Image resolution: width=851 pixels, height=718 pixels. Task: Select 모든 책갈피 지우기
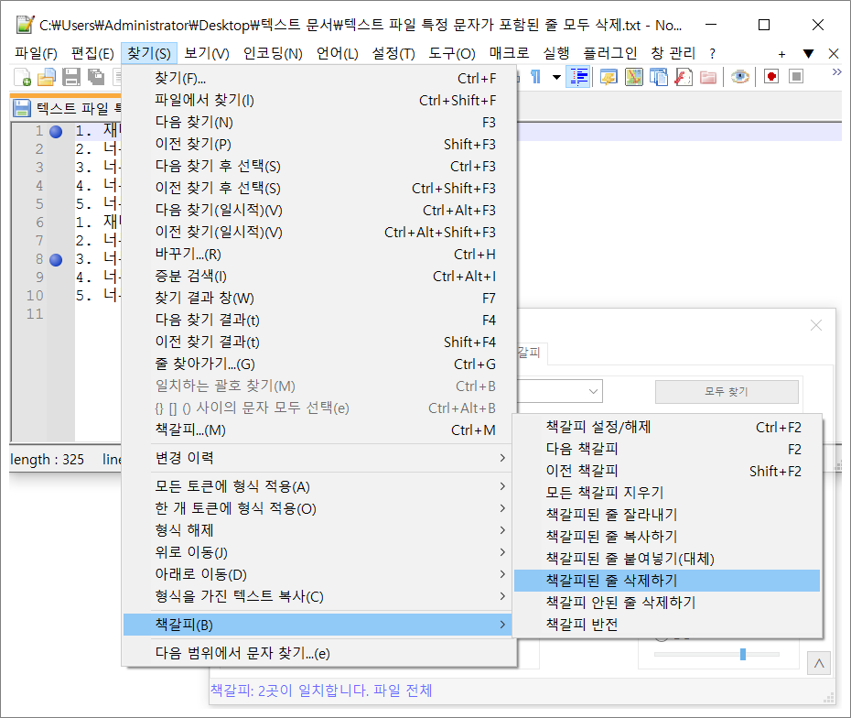(667, 493)
